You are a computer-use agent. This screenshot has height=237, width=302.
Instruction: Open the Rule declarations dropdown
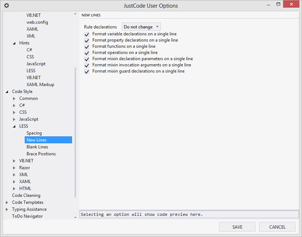click(x=141, y=27)
